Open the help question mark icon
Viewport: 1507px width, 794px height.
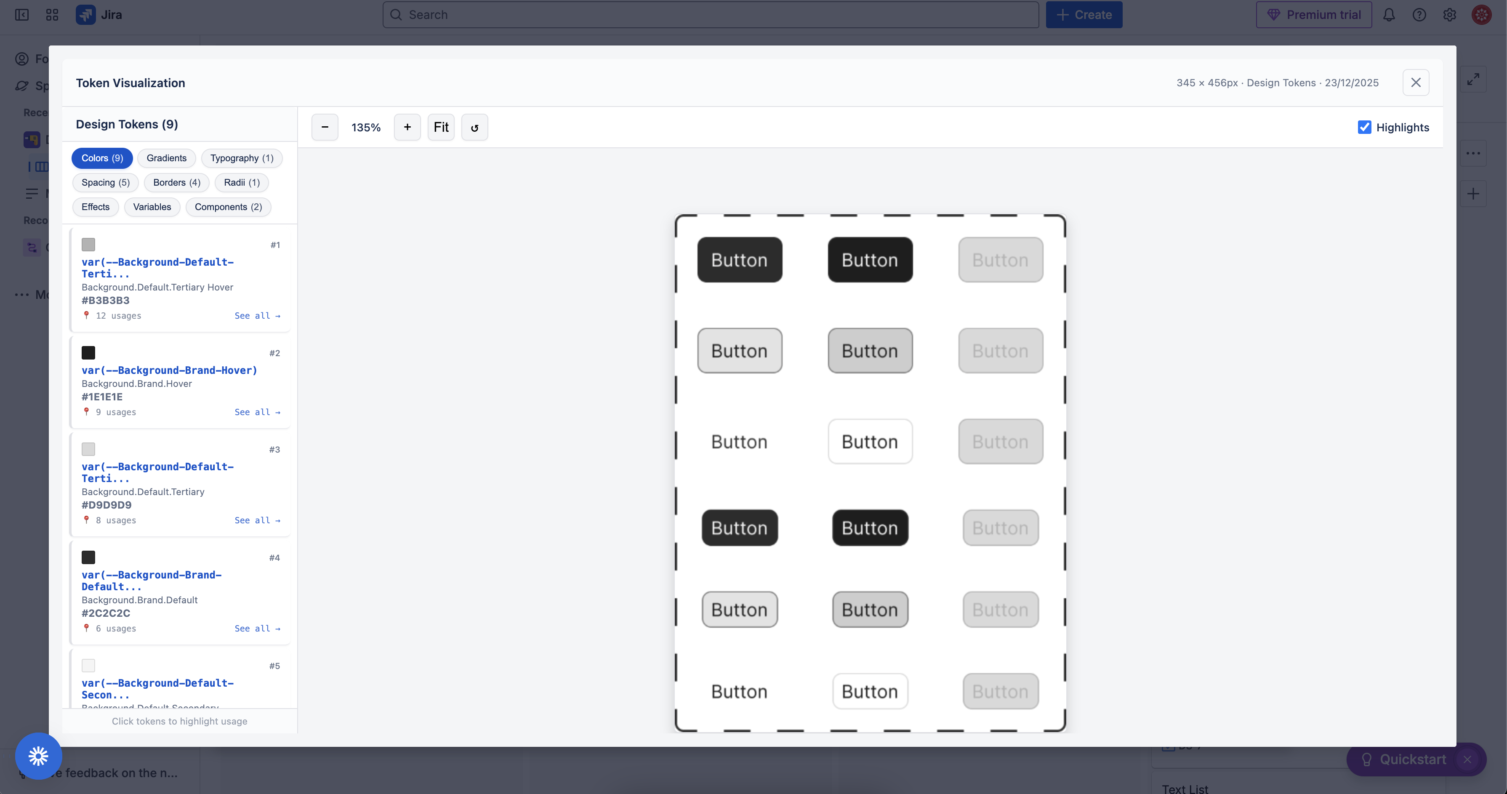coord(1419,15)
